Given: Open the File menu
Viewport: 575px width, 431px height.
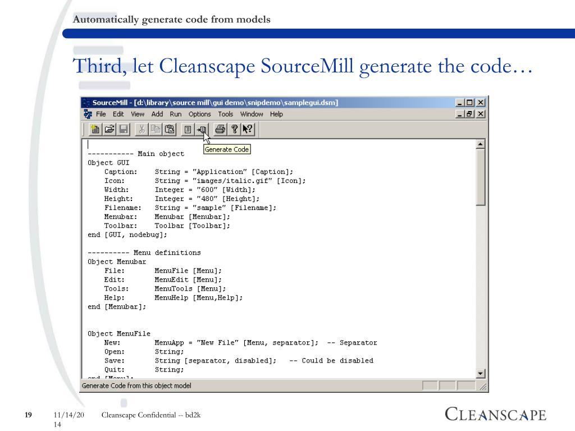Looking at the screenshot, I should pyautogui.click(x=101, y=114).
